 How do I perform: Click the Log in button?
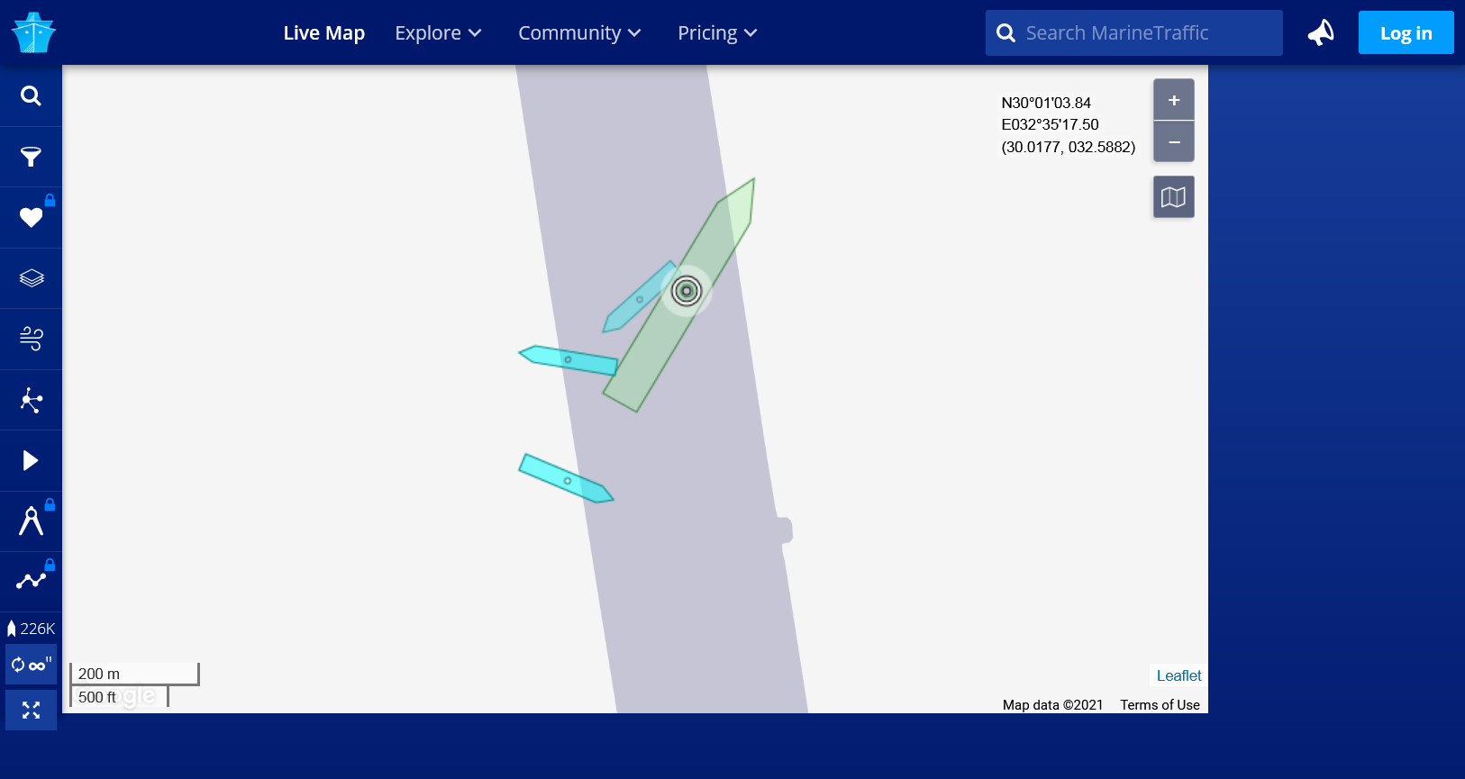point(1406,32)
